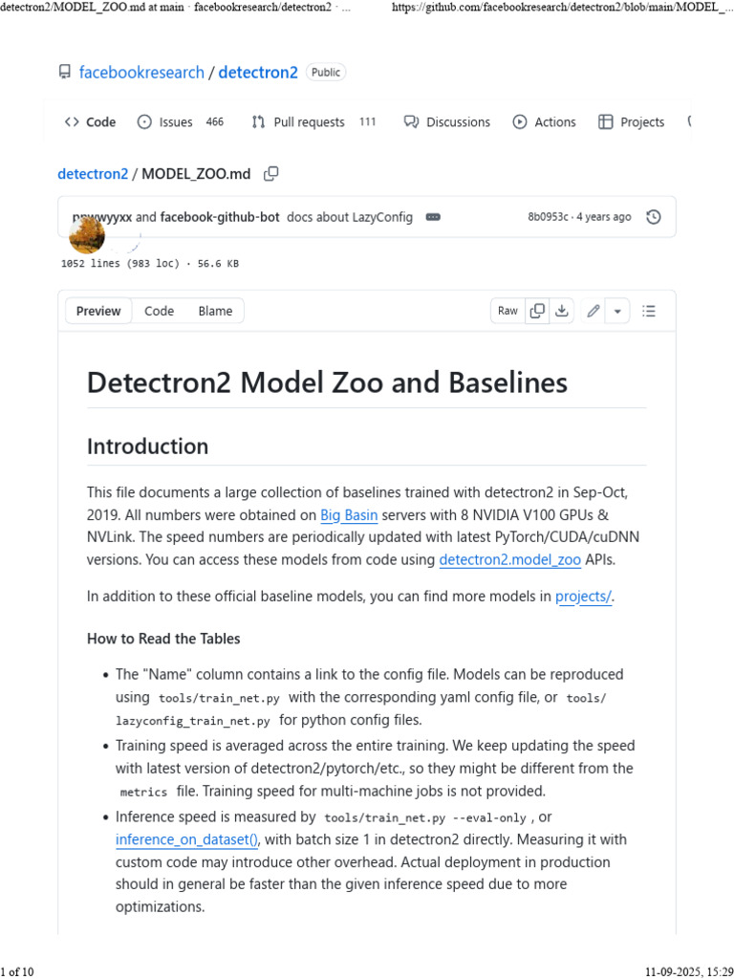
Task: Open more edit options dropdown arrow
Action: coord(617,311)
